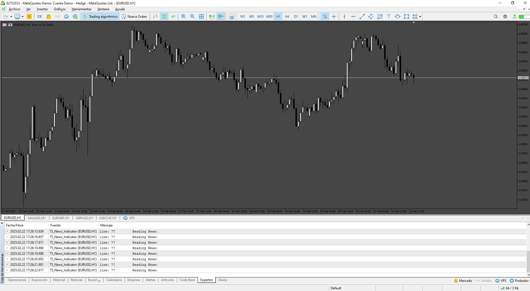530x291 pixels.
Task: Toggle the cursor arrow selection mode
Action: click(x=325, y=17)
